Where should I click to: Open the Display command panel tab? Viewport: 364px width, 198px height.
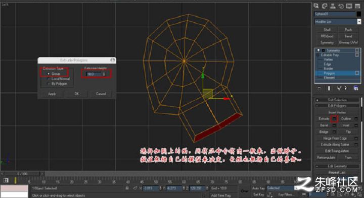coord(349,6)
